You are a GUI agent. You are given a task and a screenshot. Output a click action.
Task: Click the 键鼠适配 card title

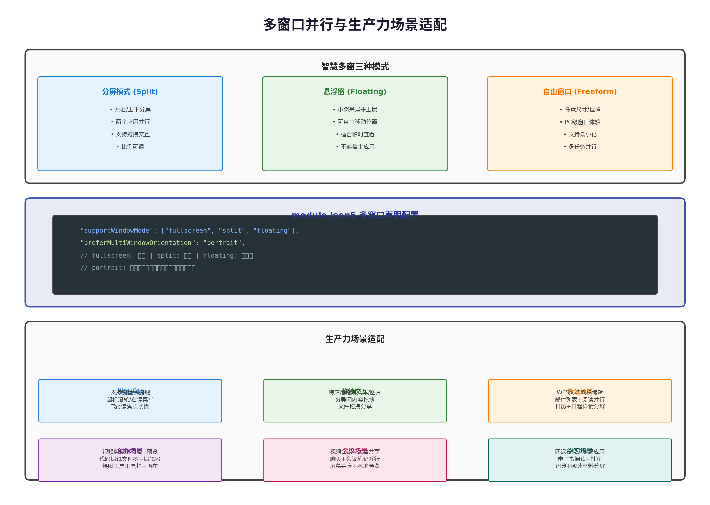(130, 391)
